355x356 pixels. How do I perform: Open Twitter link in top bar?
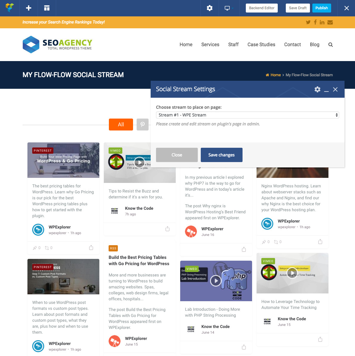pos(308,22)
